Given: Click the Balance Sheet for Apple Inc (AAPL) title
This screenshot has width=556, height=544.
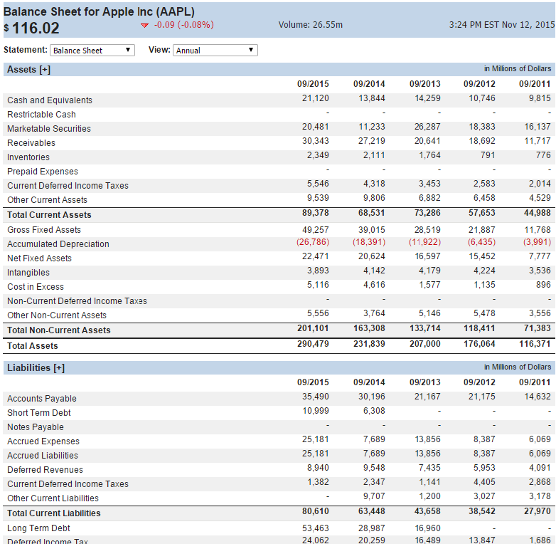Looking at the screenshot, I should (x=99, y=11).
